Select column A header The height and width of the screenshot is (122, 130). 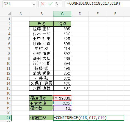tap(21, 14)
